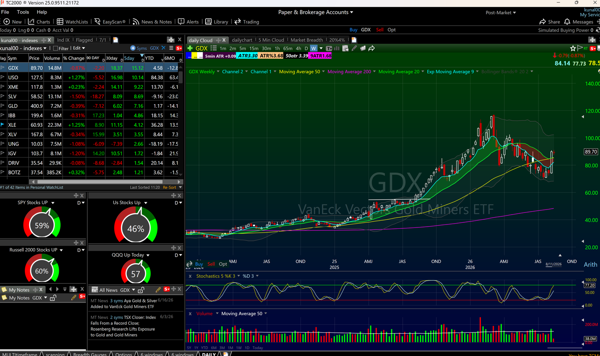Sort the watchlist by the % Change column
600x356 pixels.
74,58
